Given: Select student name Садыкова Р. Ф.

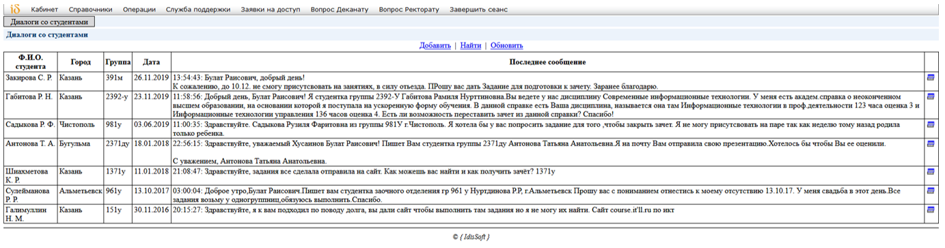Looking at the screenshot, I should pos(29,124).
